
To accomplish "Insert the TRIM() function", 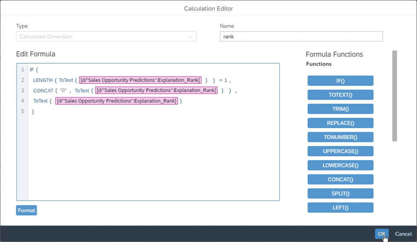I will [340, 109].
